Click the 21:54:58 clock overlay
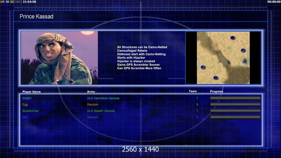Screen dimensions: 281x158 (x=29, y=2)
